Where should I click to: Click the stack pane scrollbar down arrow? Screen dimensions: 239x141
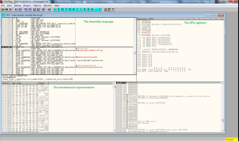coord(222,131)
